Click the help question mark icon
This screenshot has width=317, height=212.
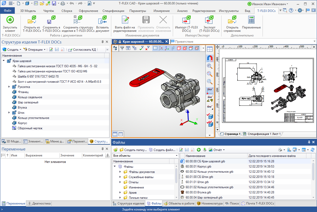(291, 10)
